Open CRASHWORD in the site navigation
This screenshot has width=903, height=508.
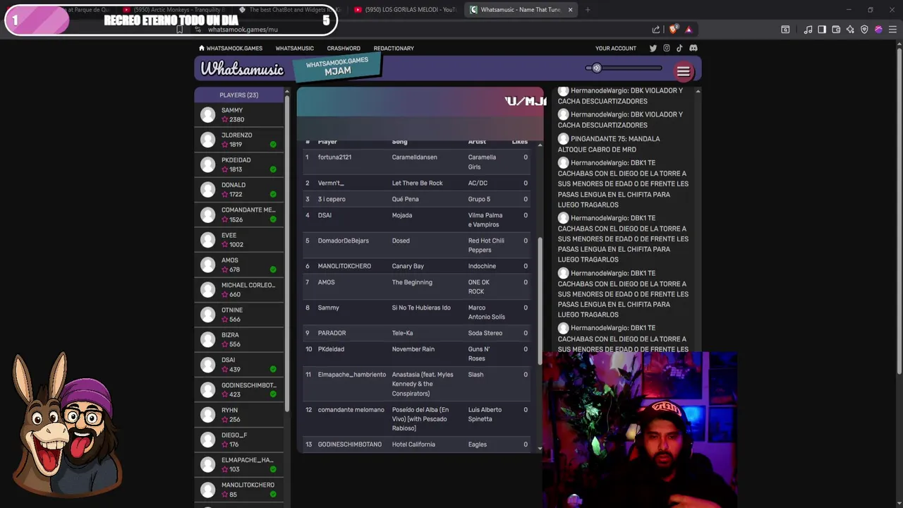coord(344,48)
